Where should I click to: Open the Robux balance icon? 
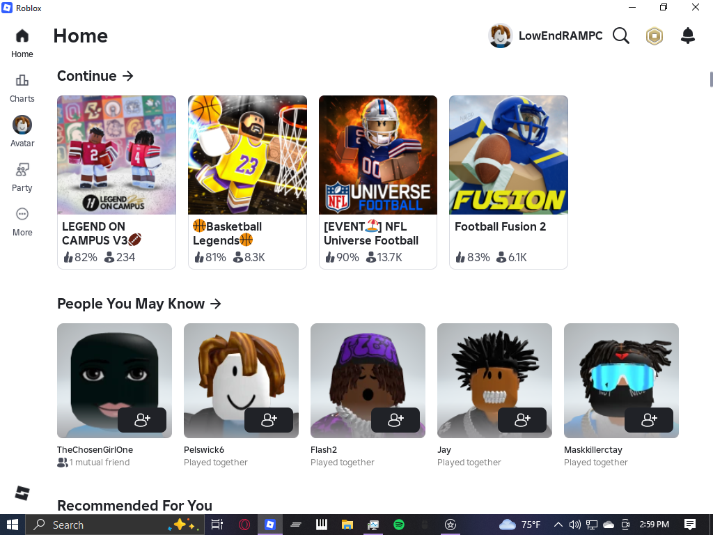pyautogui.click(x=655, y=36)
